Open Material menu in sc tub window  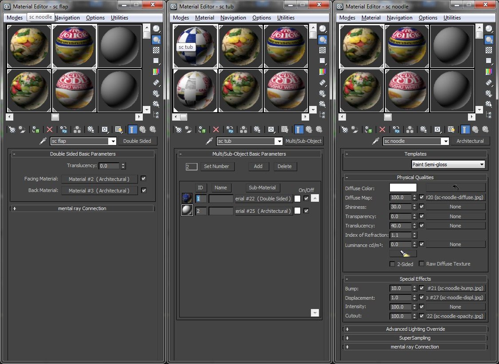[x=204, y=17]
